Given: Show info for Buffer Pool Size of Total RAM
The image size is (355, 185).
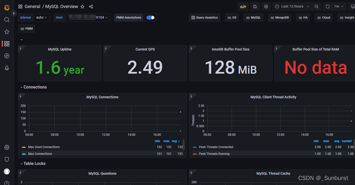Looking at the screenshot, I should click(277, 48).
